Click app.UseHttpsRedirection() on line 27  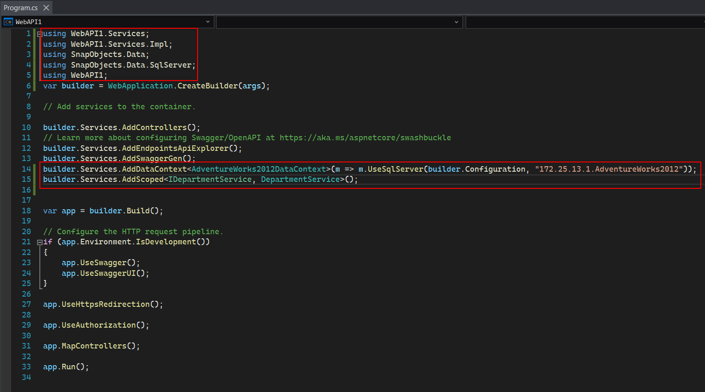click(101, 304)
